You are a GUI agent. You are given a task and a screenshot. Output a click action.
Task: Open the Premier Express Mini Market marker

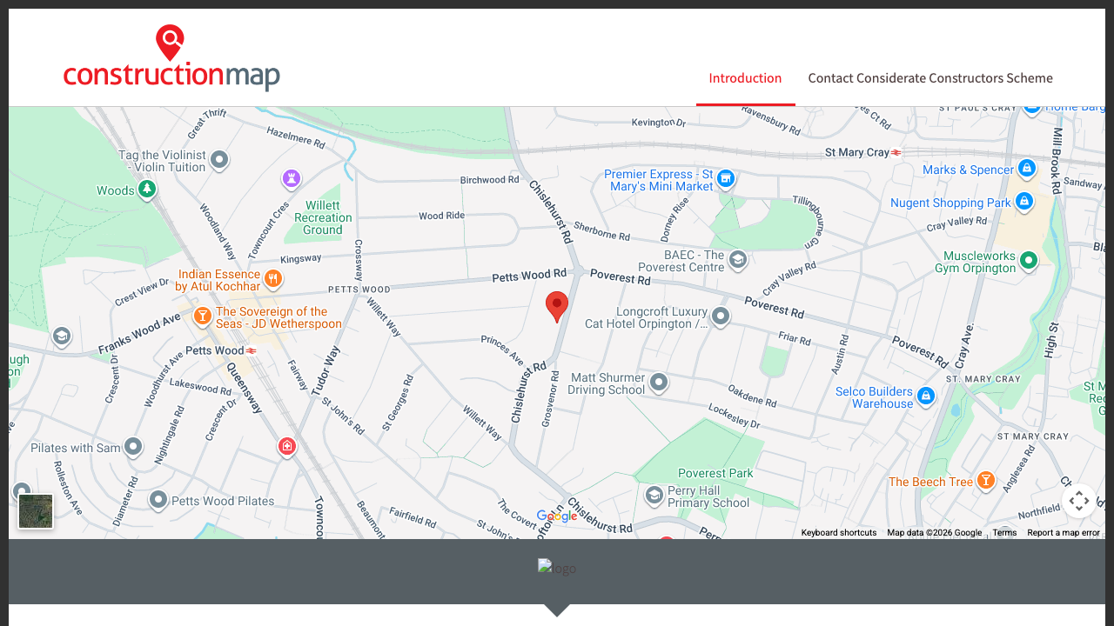coord(725,179)
